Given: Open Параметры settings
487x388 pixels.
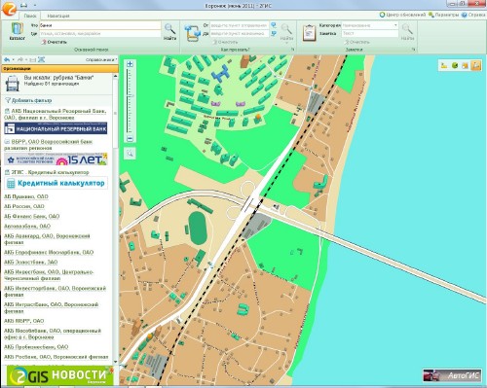Looking at the screenshot, I should click(443, 15).
